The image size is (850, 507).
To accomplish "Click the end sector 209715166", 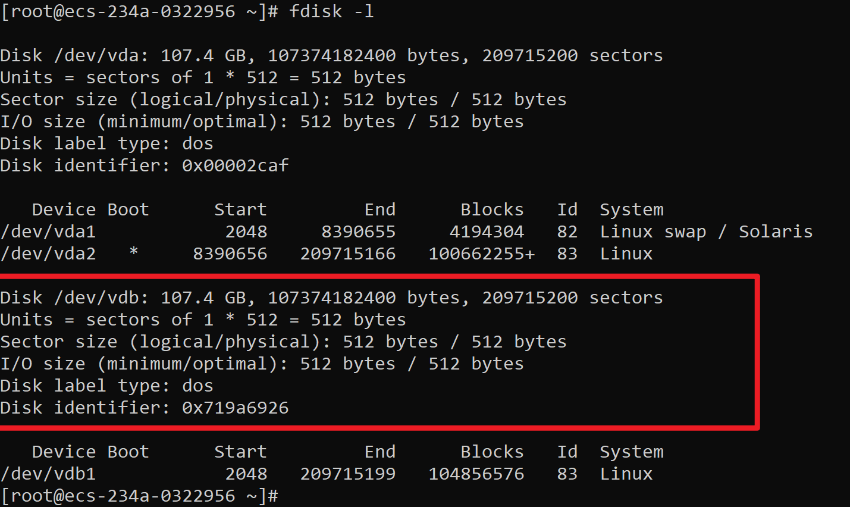I will click(x=348, y=253).
